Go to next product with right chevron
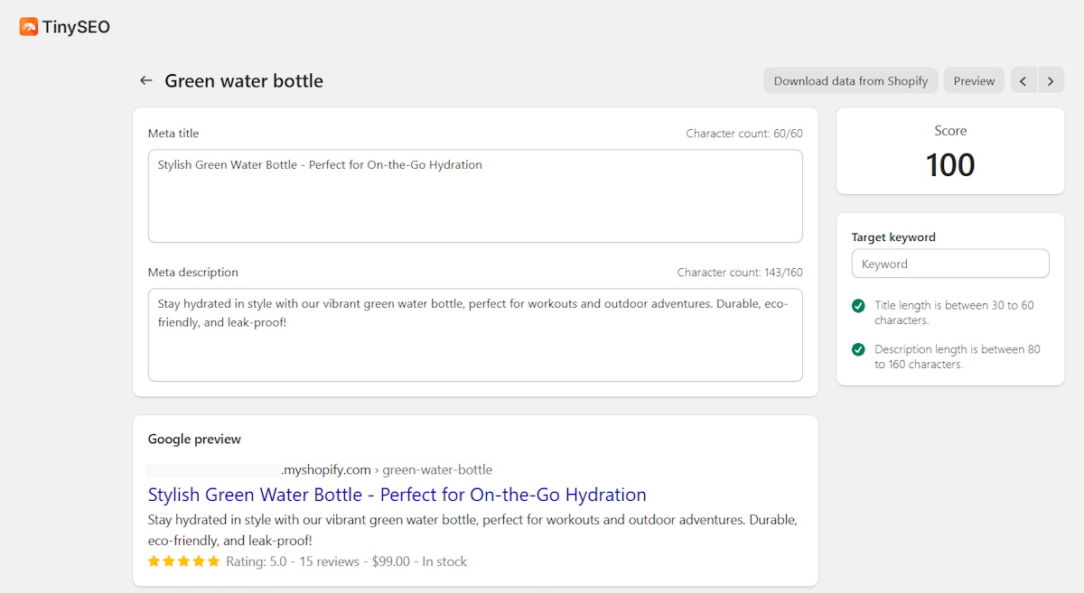1084x593 pixels. 1051,80
